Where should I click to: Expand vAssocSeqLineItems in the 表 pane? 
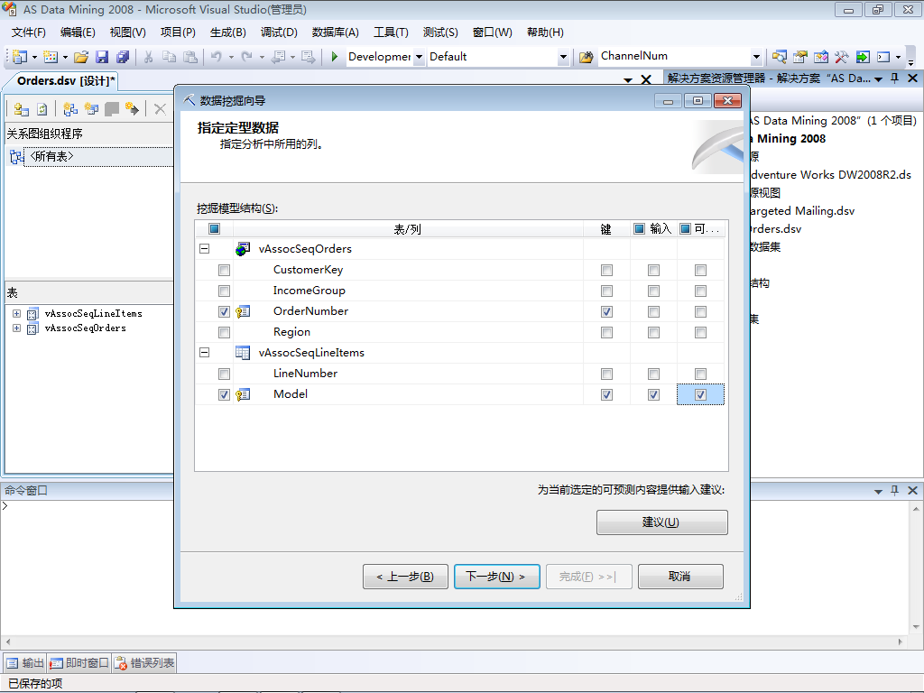[x=16, y=313]
